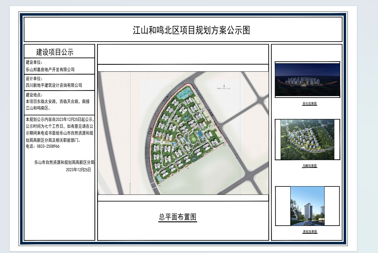Screen dimensions: 378x253
Task: Click the 建设单位 label
Action: click(34, 62)
